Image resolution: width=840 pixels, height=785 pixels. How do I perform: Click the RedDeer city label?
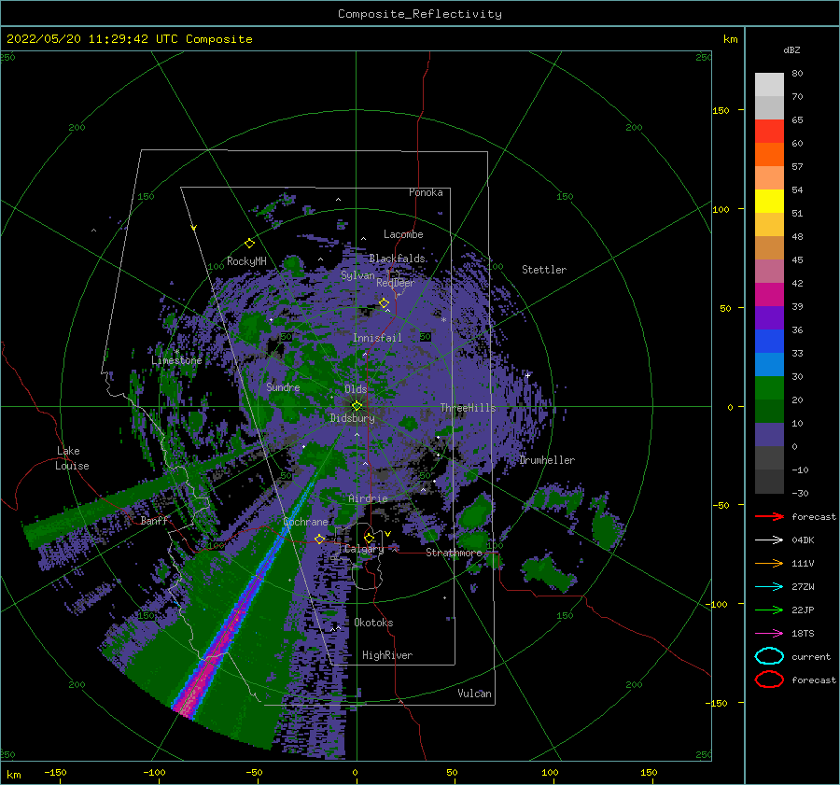[396, 283]
